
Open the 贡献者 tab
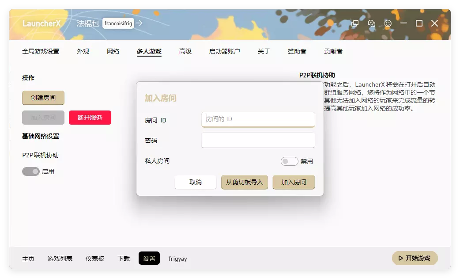(333, 51)
